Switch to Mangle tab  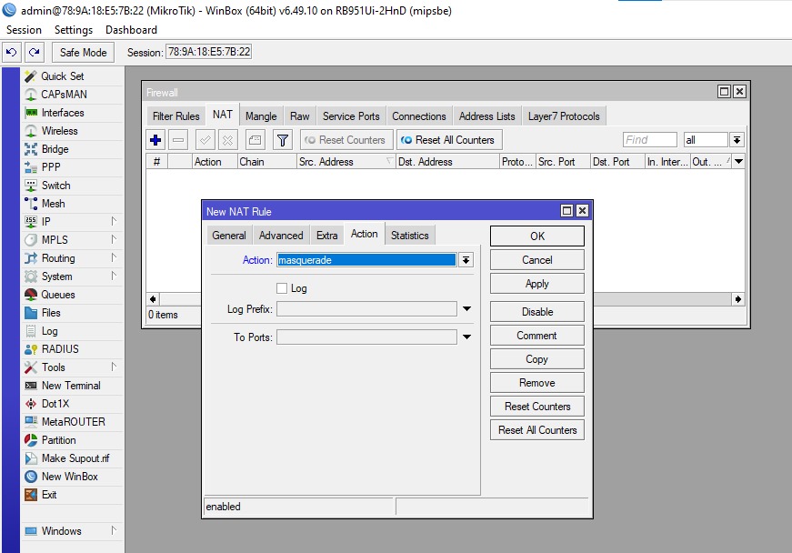pos(261,116)
